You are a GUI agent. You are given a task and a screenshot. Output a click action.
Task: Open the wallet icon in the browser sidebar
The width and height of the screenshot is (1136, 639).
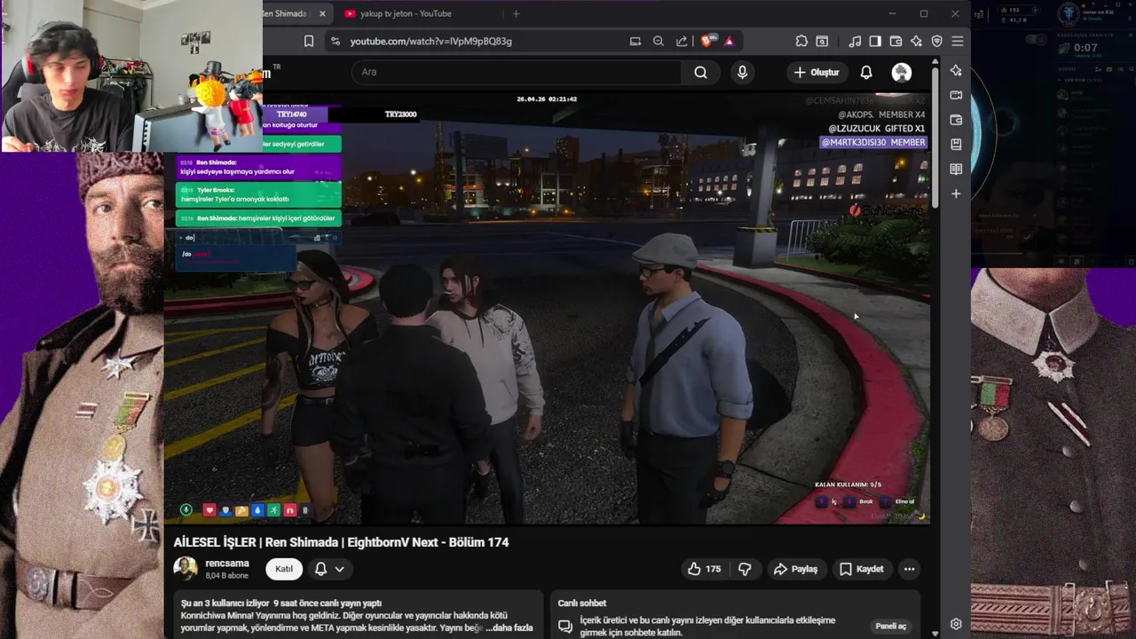956,120
